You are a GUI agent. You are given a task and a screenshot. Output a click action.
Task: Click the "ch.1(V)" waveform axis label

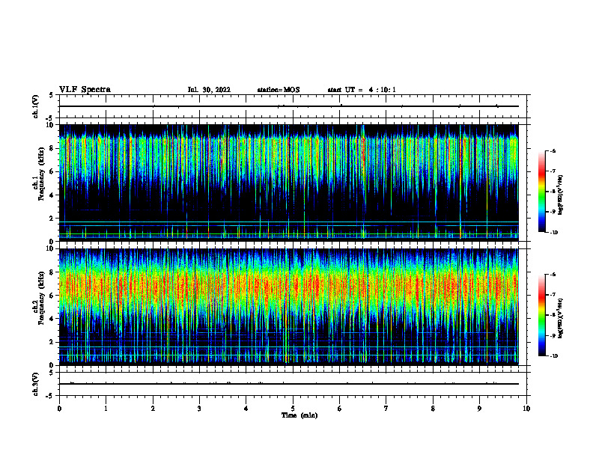click(x=36, y=106)
